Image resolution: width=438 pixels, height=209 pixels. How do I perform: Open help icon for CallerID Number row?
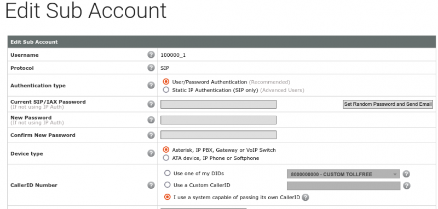pos(151,185)
